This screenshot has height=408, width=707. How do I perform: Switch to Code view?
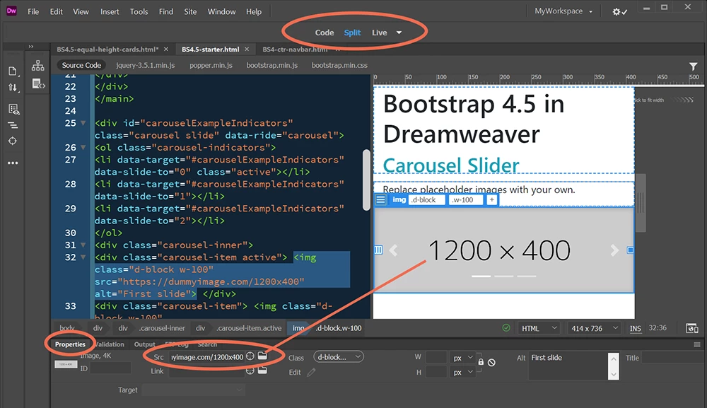[325, 33]
